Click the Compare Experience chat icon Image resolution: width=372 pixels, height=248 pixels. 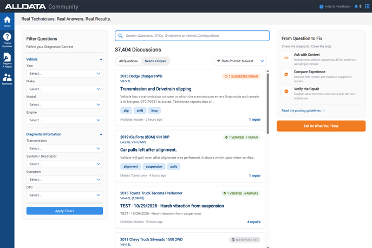click(286, 75)
